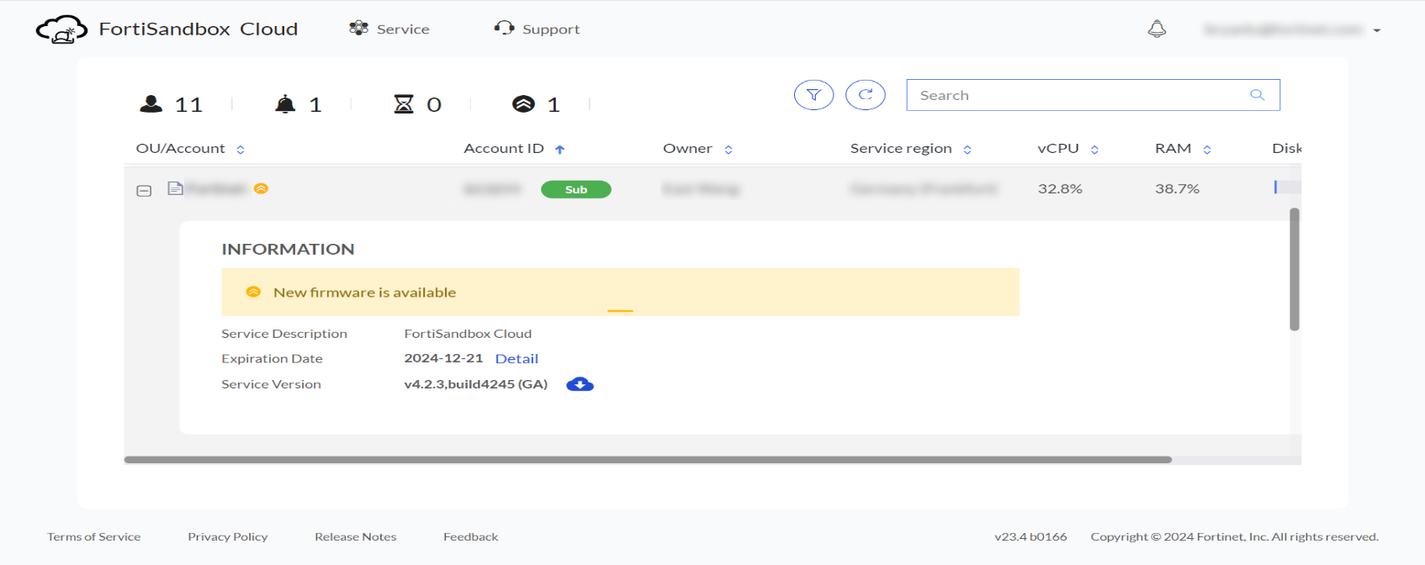The image size is (1425, 565).
Task: Open Terms of Service link
Action: pos(94,536)
